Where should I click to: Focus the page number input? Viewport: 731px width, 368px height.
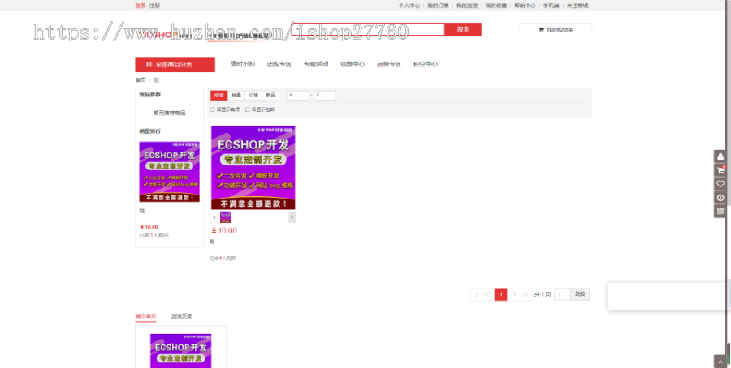pyautogui.click(x=562, y=294)
